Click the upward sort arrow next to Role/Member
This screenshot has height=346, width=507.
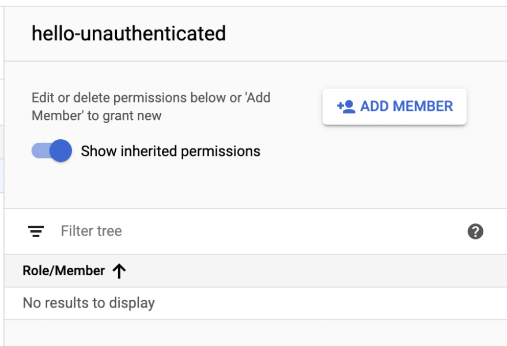pyautogui.click(x=119, y=271)
